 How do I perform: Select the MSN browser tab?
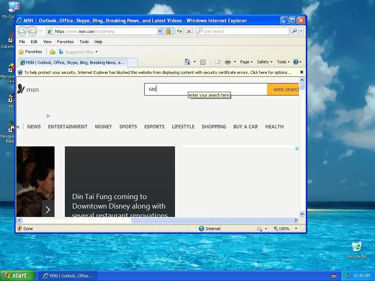pyautogui.click(x=73, y=63)
